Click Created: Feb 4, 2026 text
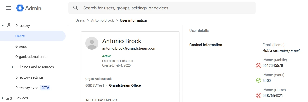Screen dimensions: 308x102 [x=116, y=65]
